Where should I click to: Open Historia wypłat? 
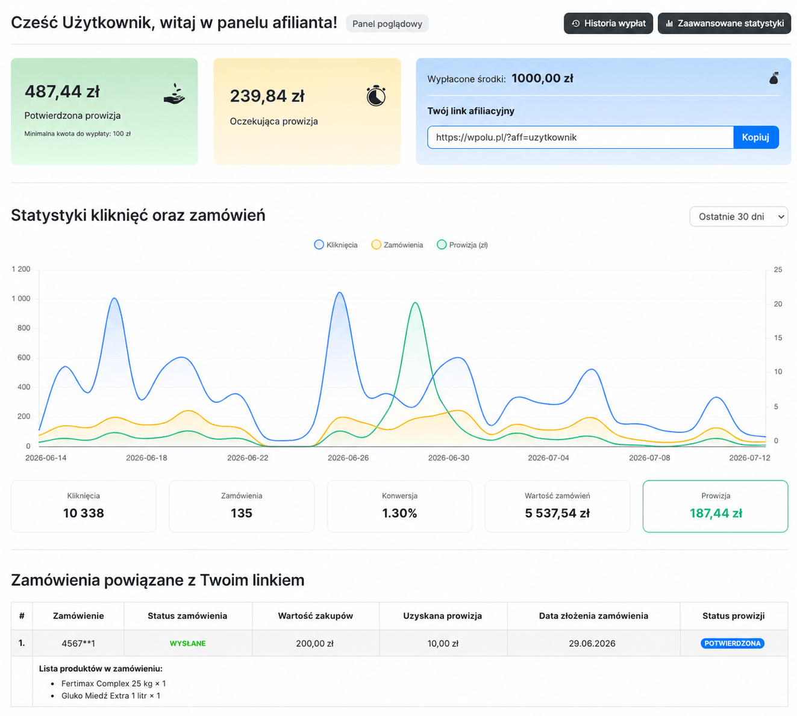(608, 23)
